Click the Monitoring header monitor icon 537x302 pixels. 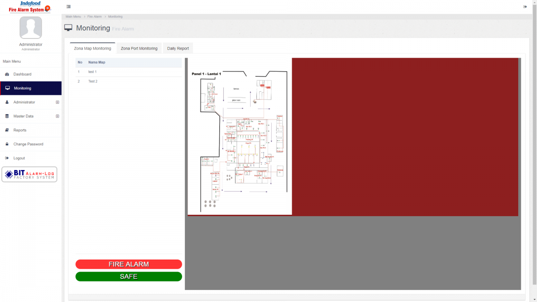point(68,27)
